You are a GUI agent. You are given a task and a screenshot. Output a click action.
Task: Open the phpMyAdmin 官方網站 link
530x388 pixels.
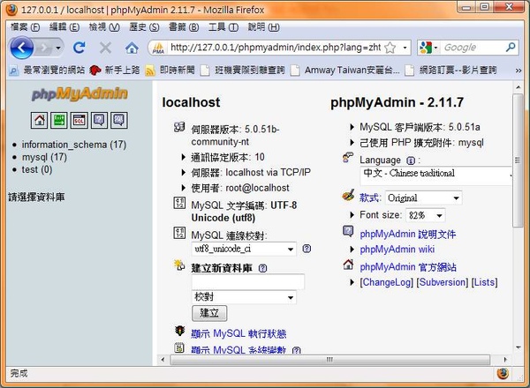[408, 267]
